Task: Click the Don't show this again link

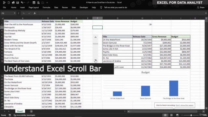Action: (x=185, y=105)
